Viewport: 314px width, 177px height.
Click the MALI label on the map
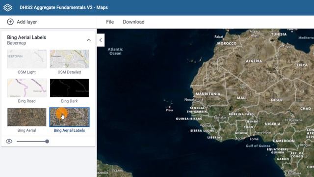tap(242, 98)
